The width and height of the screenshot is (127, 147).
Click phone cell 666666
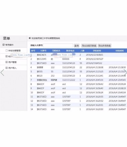tap(66, 59)
